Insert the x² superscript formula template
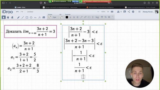 (x=85, y=17)
